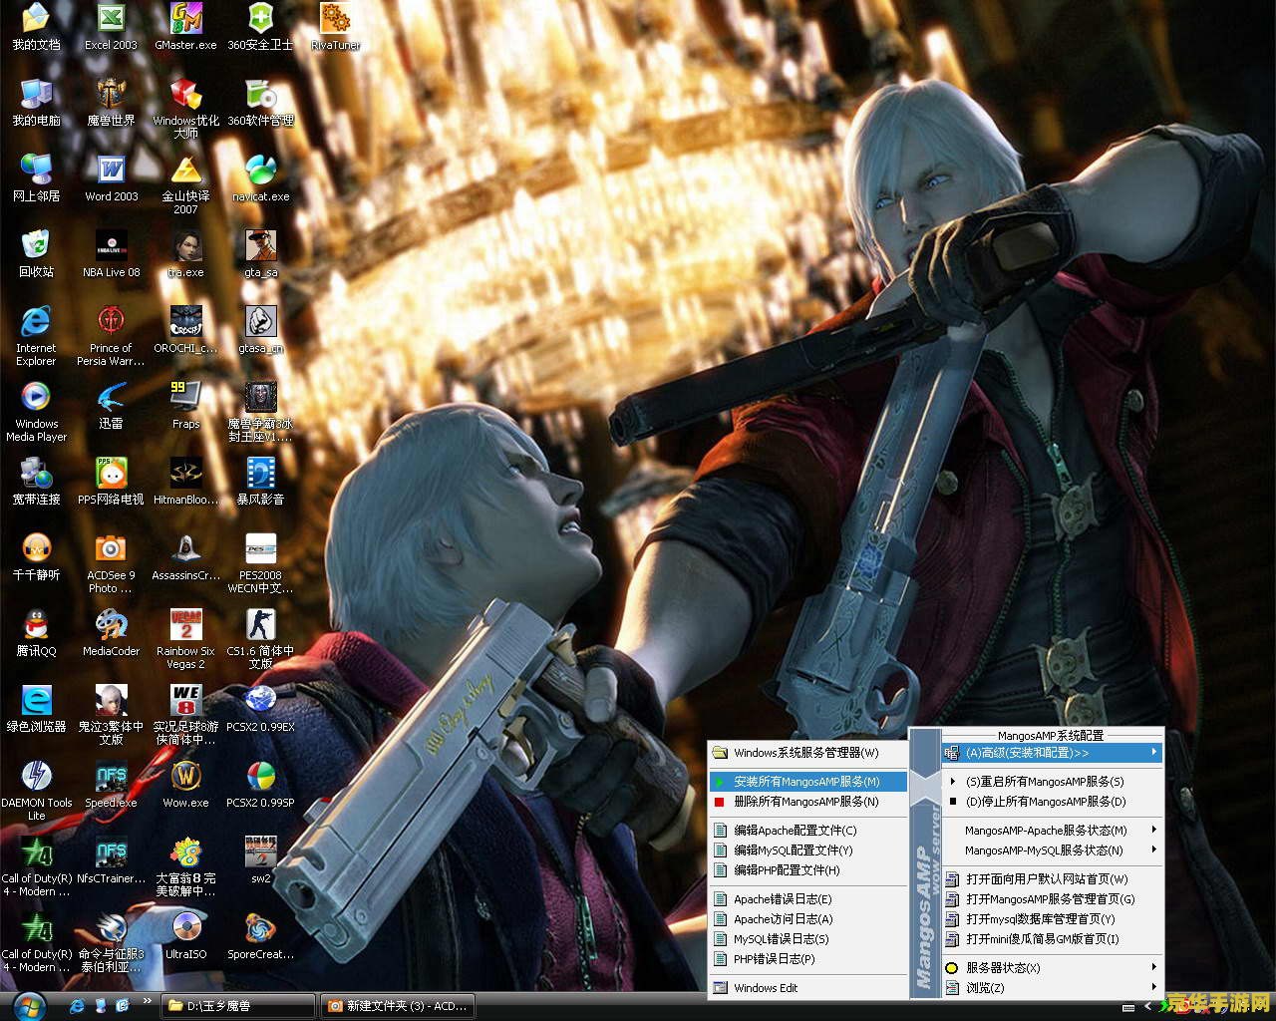Open Windows Media Player desktop icon

point(36,411)
